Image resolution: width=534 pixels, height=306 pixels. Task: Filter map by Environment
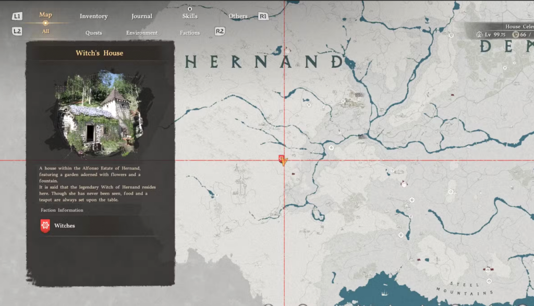coord(142,33)
